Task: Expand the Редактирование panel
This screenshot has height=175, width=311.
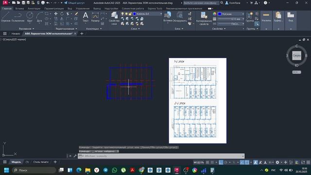Action: point(67,29)
